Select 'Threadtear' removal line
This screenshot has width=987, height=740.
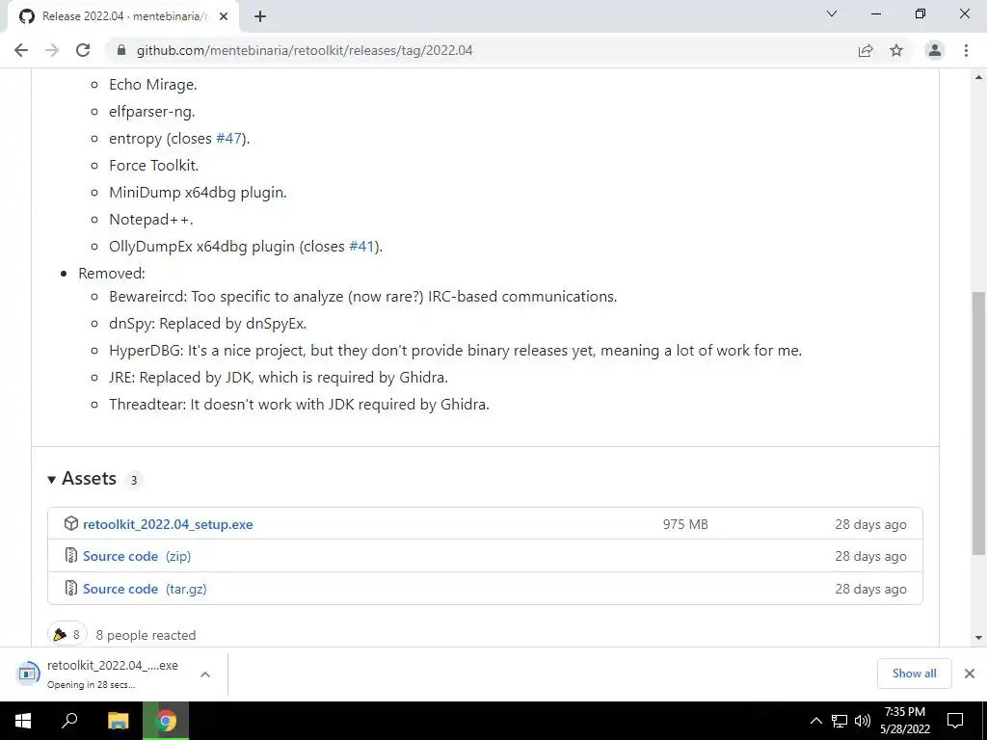tap(299, 405)
